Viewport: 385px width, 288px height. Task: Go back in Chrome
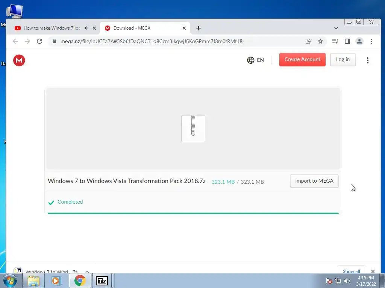click(x=15, y=41)
